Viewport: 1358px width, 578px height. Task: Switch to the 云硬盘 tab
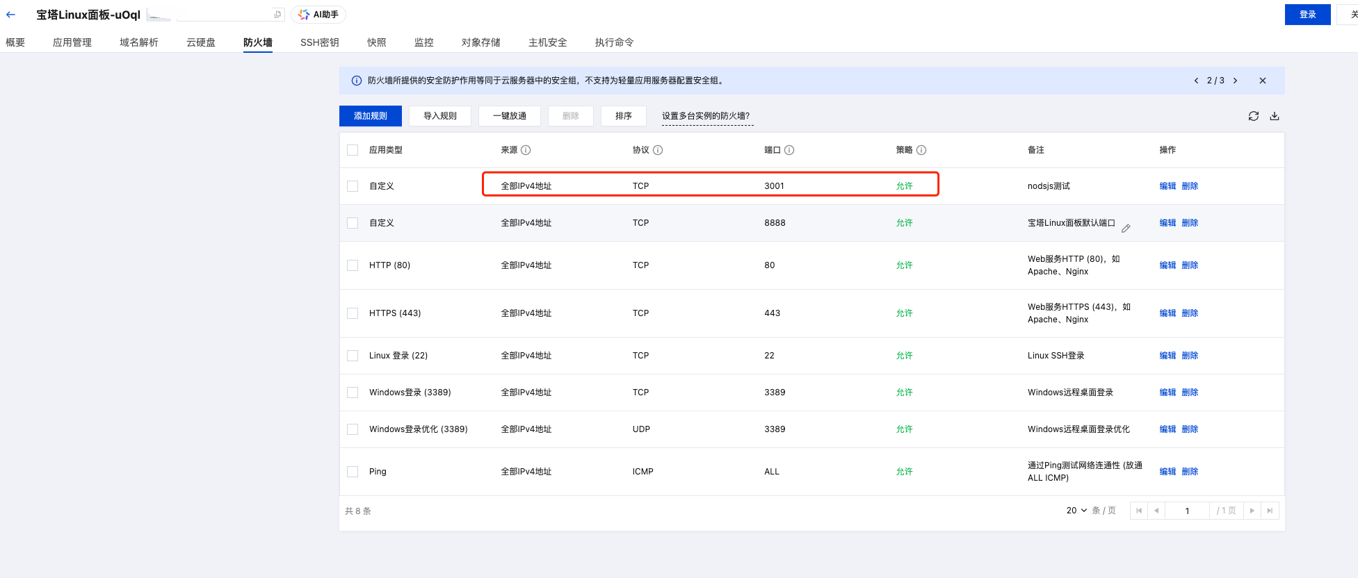click(201, 42)
